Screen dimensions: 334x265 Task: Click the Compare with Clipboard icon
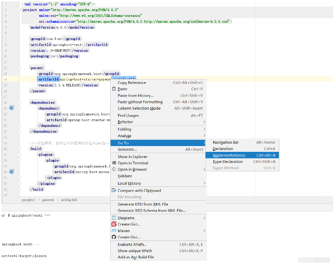(114, 190)
